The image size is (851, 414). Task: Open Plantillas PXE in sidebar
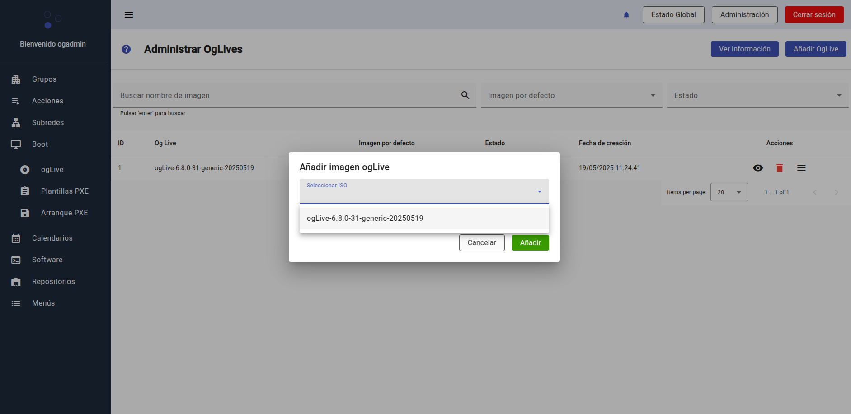pyautogui.click(x=65, y=191)
